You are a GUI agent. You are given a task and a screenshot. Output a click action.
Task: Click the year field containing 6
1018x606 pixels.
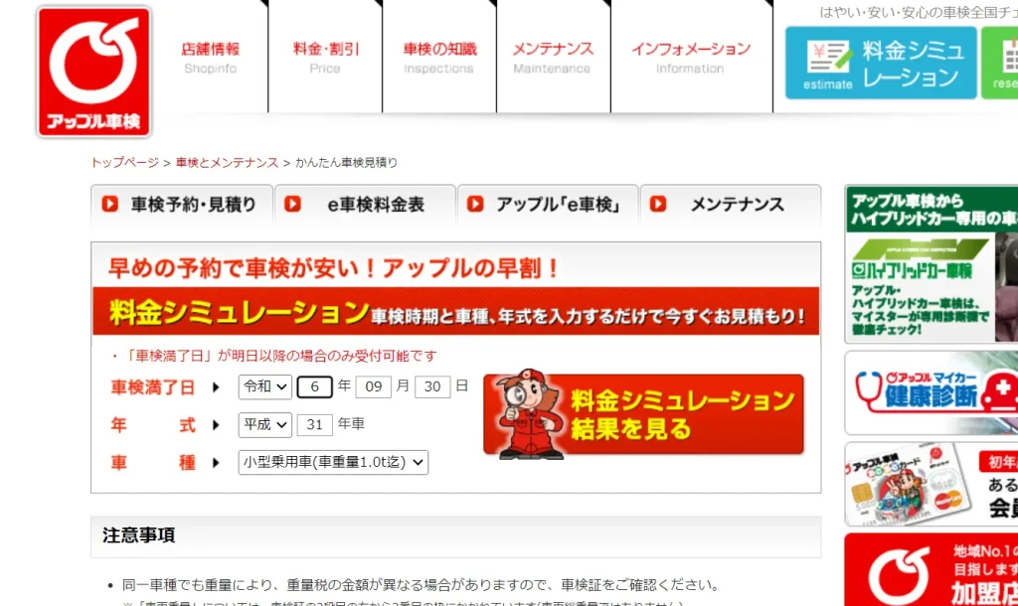pos(315,386)
